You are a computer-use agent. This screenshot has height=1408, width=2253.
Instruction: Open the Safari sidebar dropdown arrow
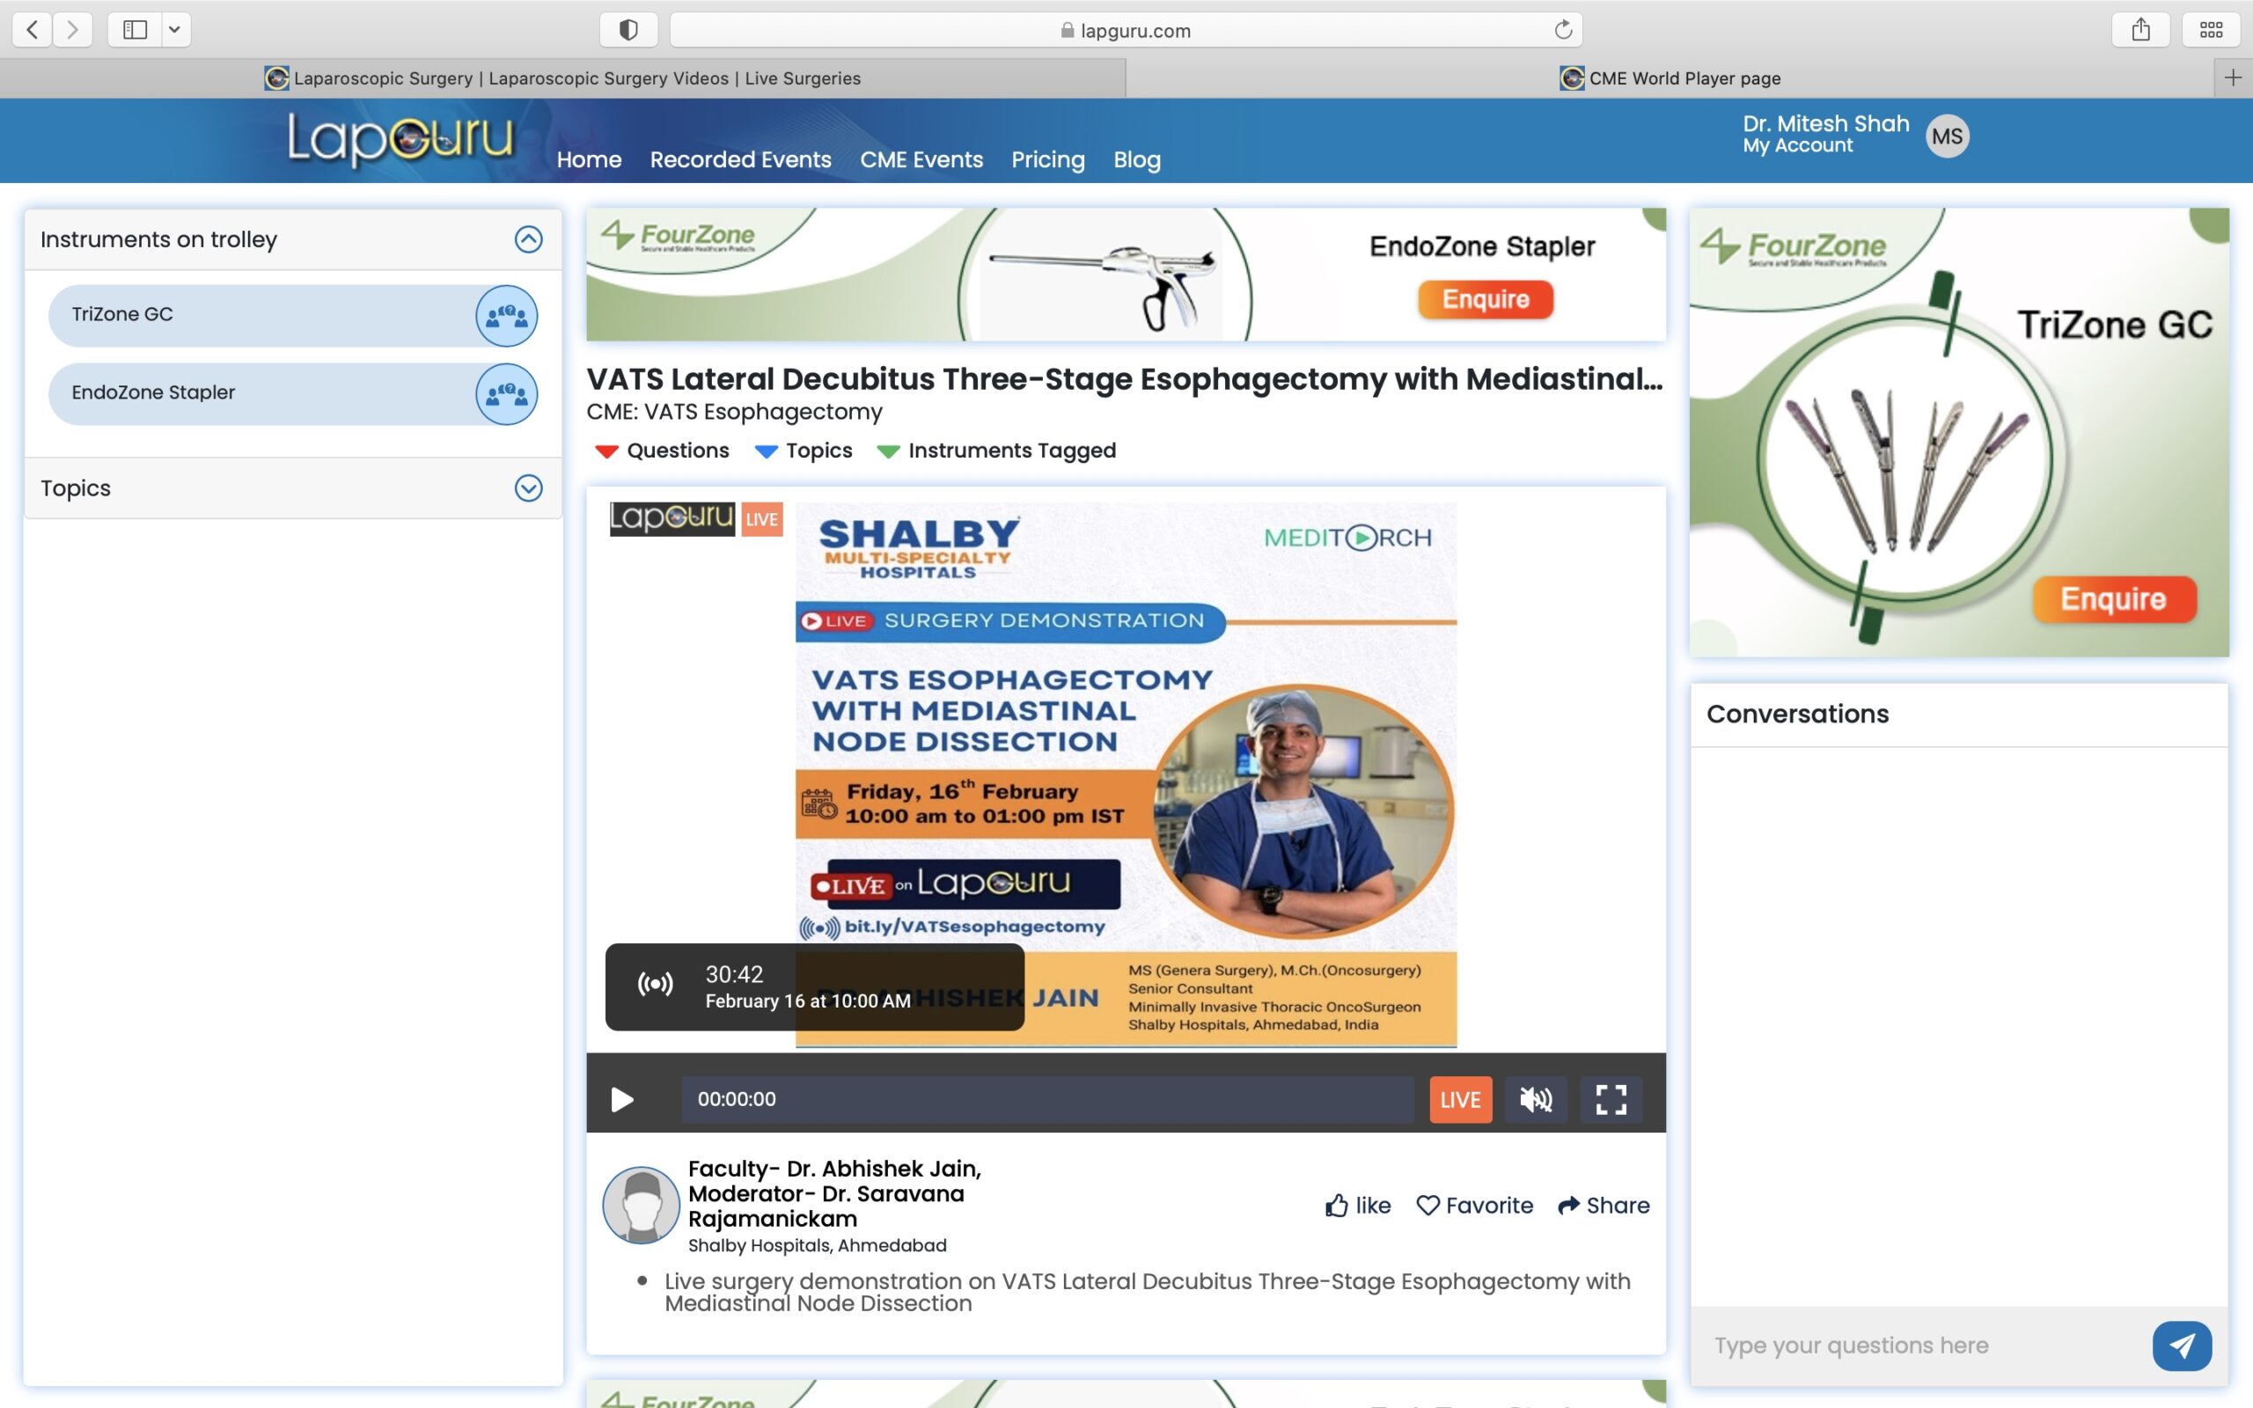174,30
